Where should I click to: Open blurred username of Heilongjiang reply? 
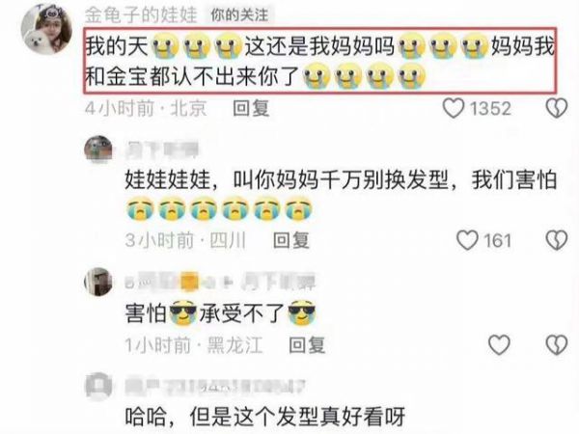click(x=220, y=283)
